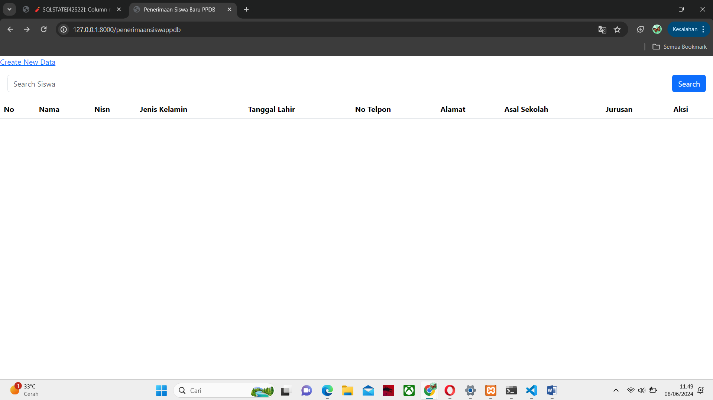The width and height of the screenshot is (713, 400).
Task: Select the Penerimaan Siswa Baru PPDB tab
Action: click(x=179, y=10)
